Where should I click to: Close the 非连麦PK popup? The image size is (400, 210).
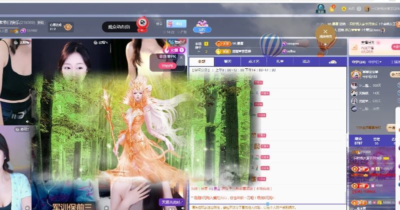point(181,57)
